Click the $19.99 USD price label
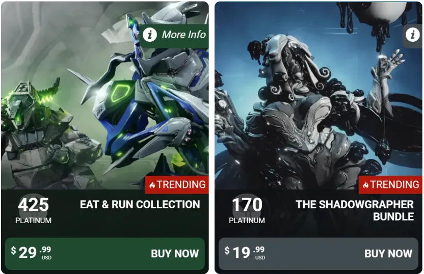This screenshot has height=274, width=424. click(x=245, y=253)
